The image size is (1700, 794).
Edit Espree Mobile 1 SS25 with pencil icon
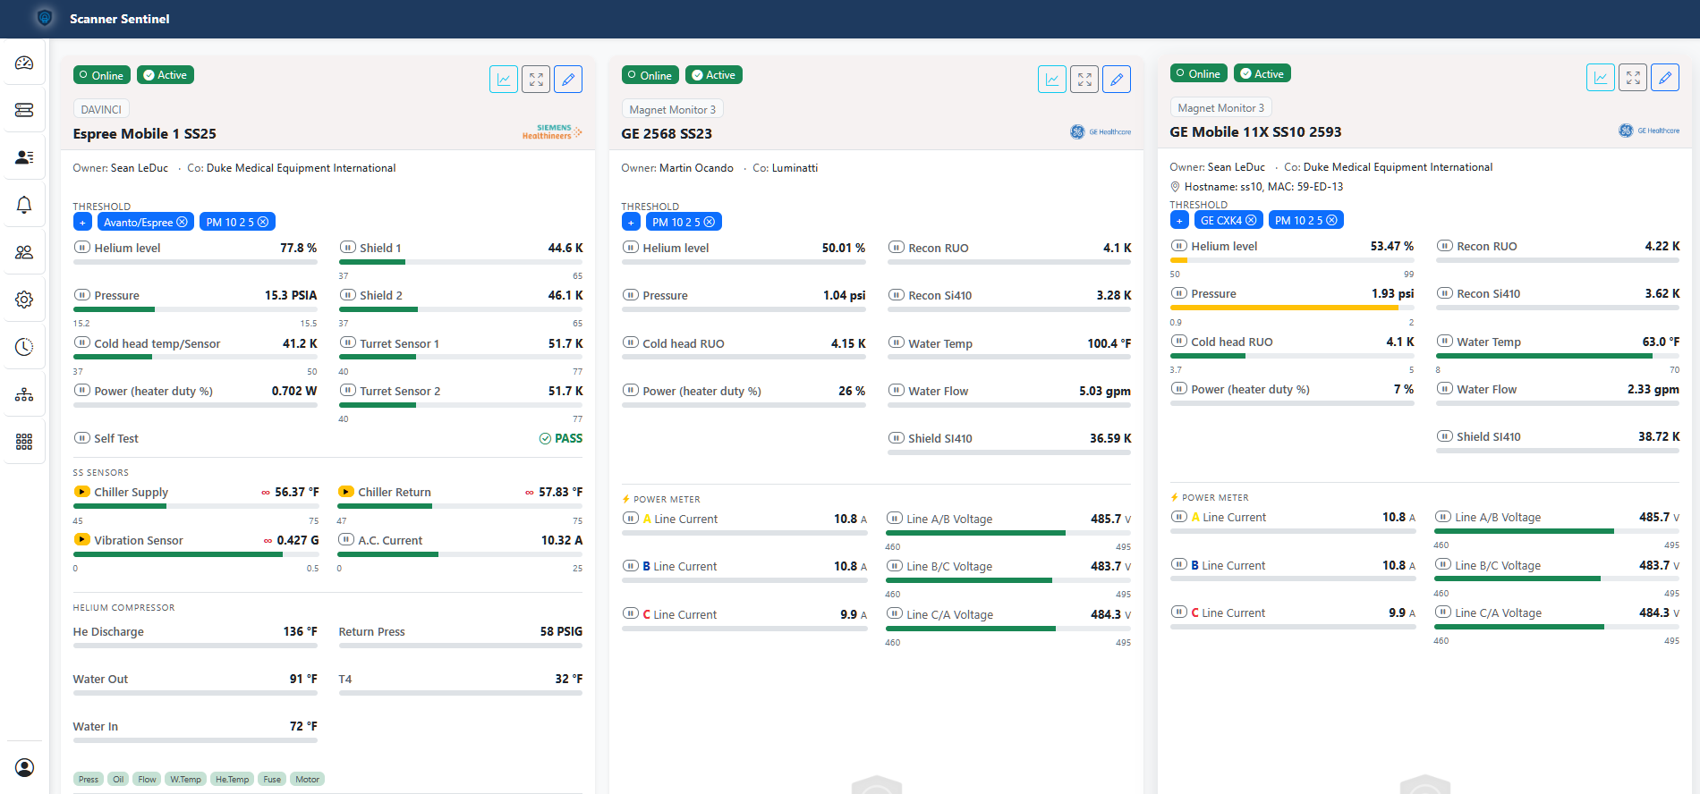tap(568, 80)
